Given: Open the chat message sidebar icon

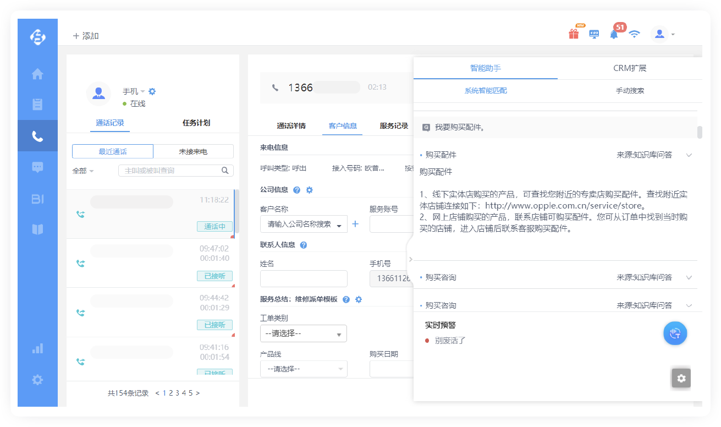Looking at the screenshot, I should click(37, 167).
